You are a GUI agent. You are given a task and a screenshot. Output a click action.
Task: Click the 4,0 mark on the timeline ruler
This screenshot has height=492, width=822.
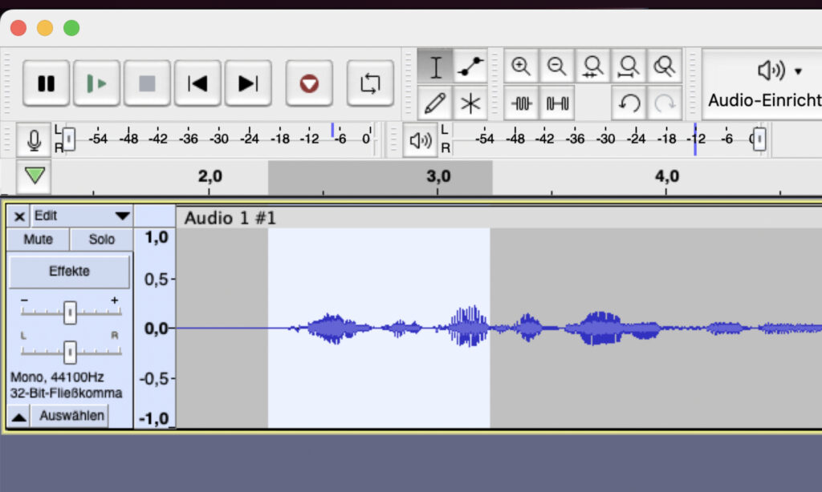[667, 176]
